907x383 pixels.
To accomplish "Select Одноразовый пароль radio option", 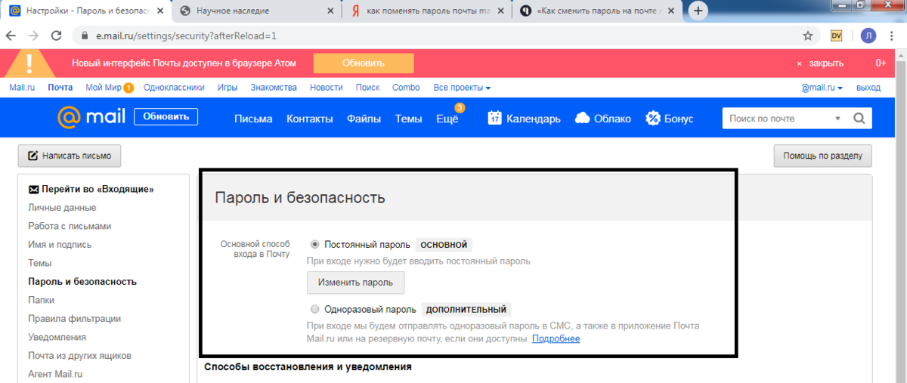I will click(x=315, y=309).
